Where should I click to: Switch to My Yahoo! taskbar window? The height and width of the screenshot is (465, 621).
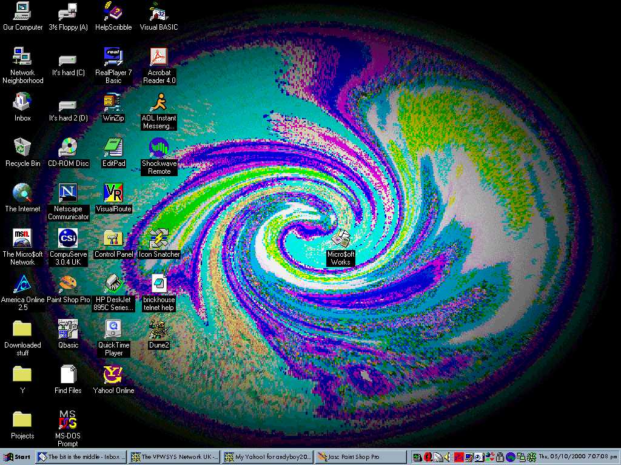tap(267, 457)
